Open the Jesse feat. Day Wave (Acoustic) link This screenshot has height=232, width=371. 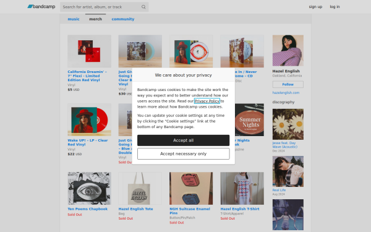(x=284, y=145)
